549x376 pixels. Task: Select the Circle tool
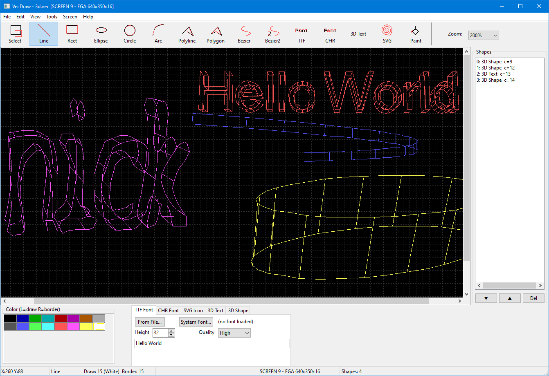(x=130, y=34)
